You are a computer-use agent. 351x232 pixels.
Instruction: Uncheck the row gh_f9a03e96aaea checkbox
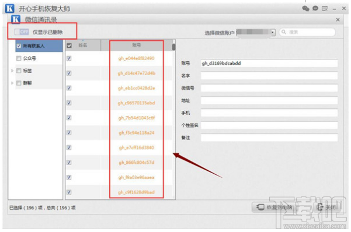69,177
